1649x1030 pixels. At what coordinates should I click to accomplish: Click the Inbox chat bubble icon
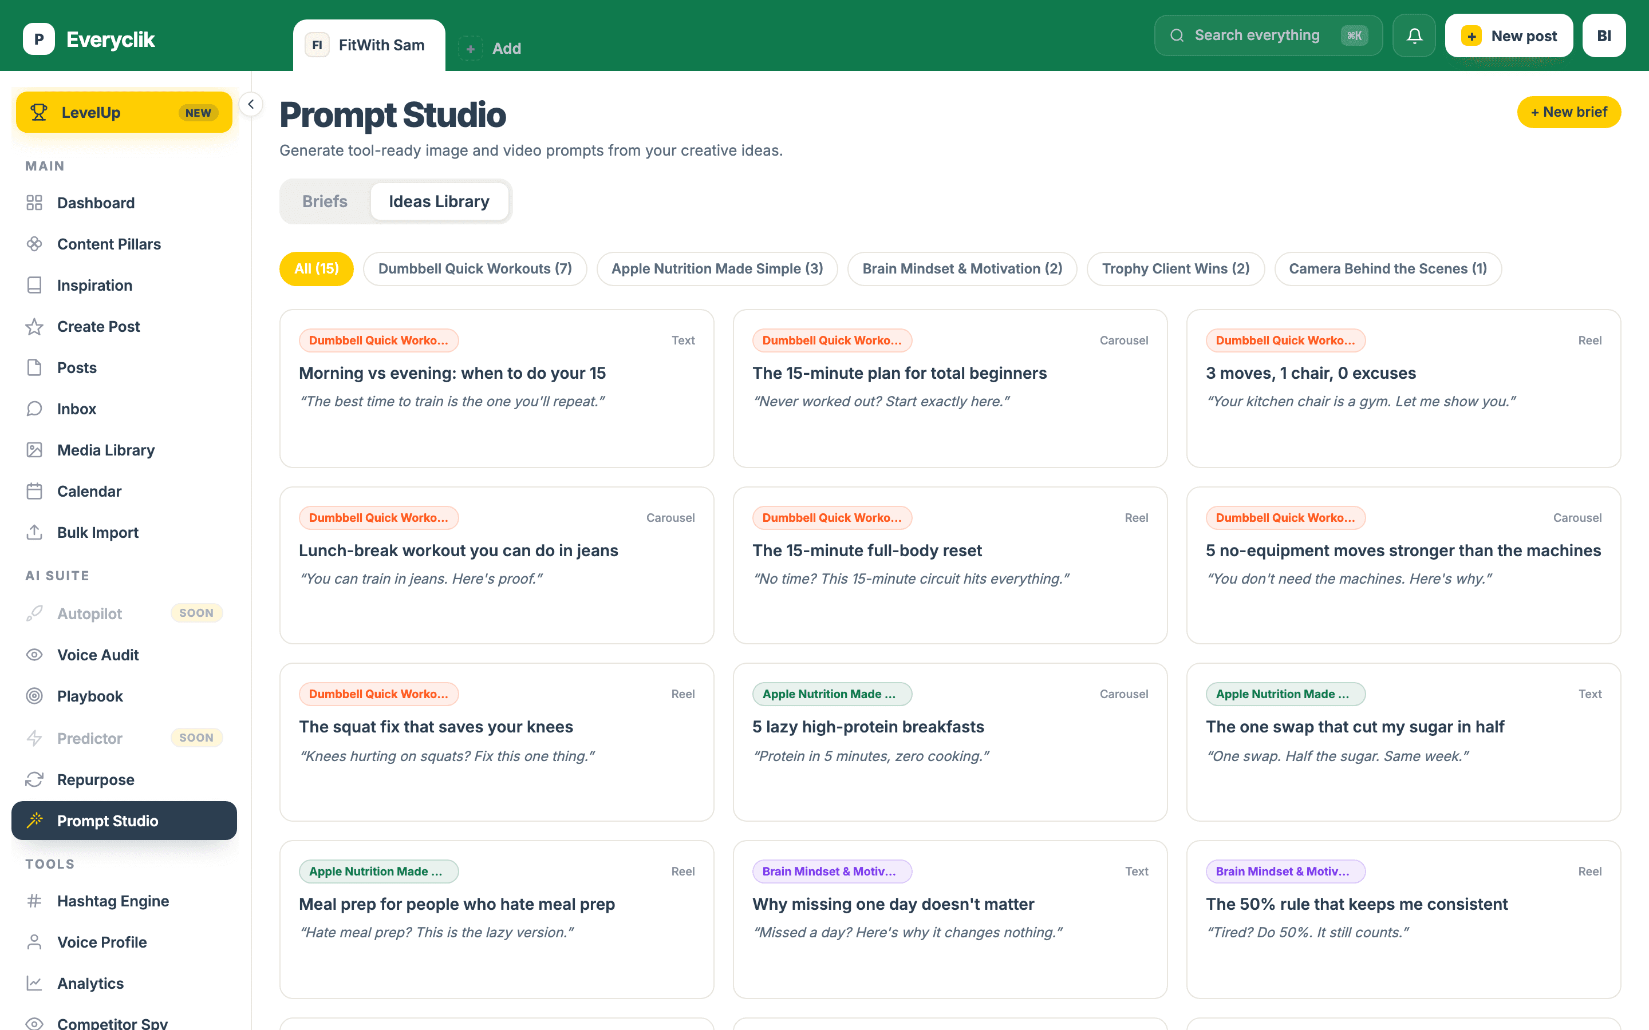click(x=34, y=409)
